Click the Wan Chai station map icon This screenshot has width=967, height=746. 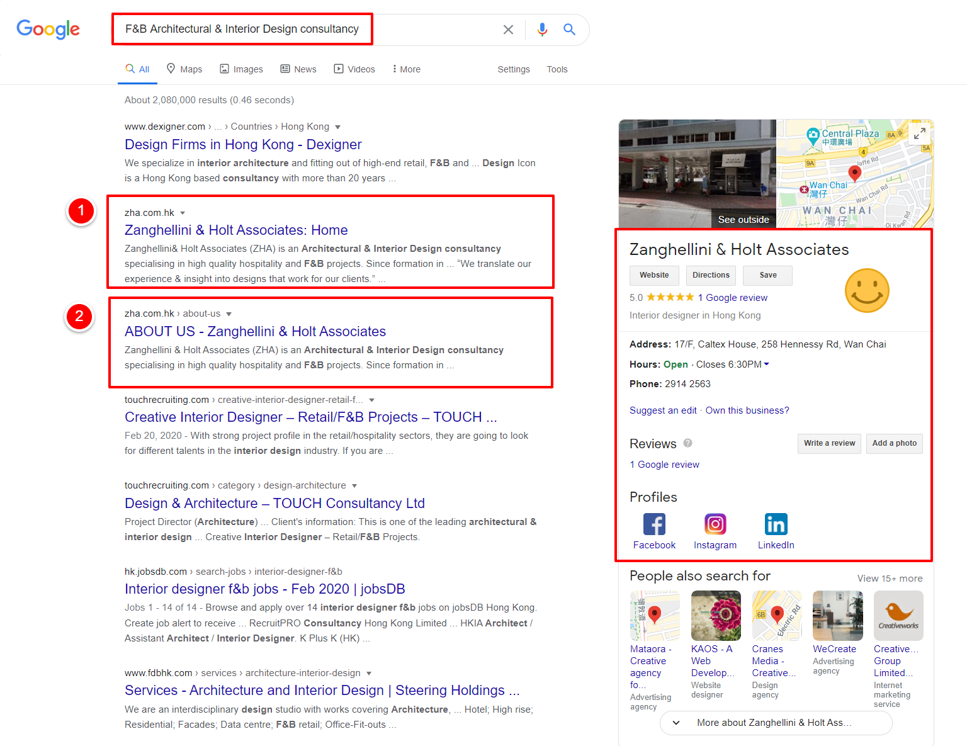tap(804, 189)
